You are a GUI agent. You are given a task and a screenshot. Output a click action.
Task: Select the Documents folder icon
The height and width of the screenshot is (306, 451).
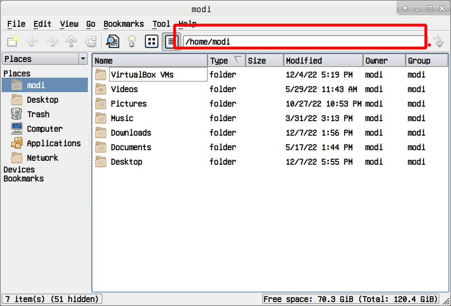[101, 147]
